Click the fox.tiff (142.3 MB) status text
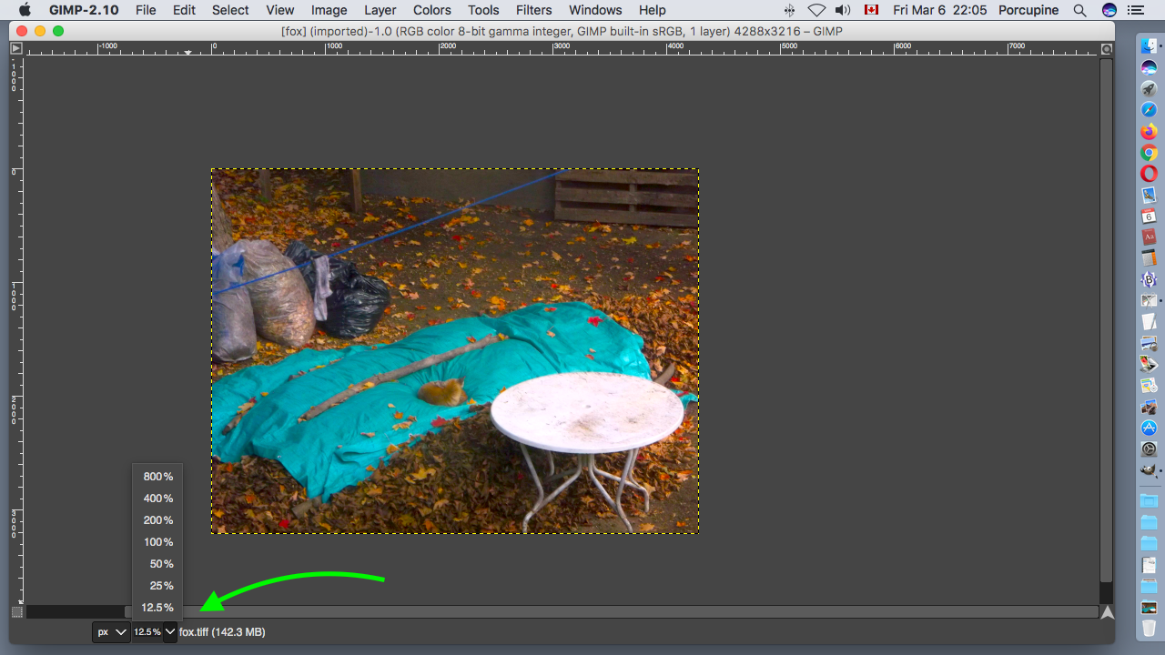The height and width of the screenshot is (655, 1165). [x=222, y=631]
